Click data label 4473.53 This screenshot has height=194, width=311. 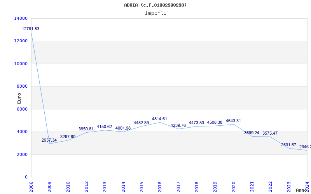196,123
